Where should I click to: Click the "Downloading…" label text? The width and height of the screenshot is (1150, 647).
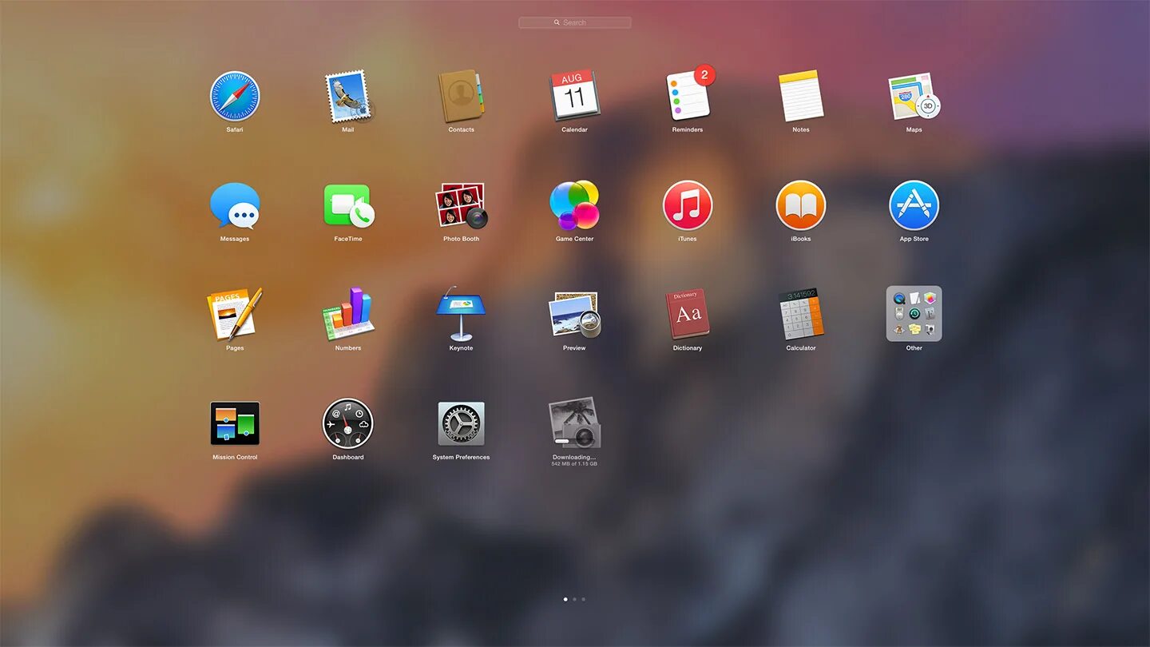pyautogui.click(x=574, y=458)
